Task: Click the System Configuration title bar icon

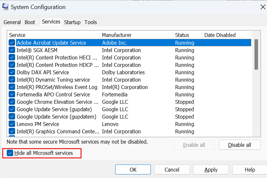Action: click(5, 7)
